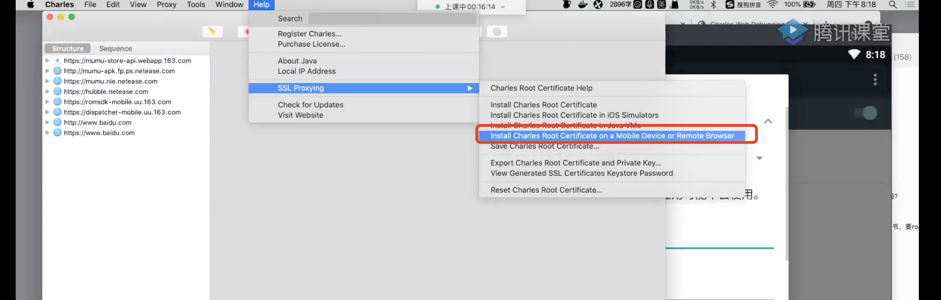Close the open Help menu

coord(261,5)
